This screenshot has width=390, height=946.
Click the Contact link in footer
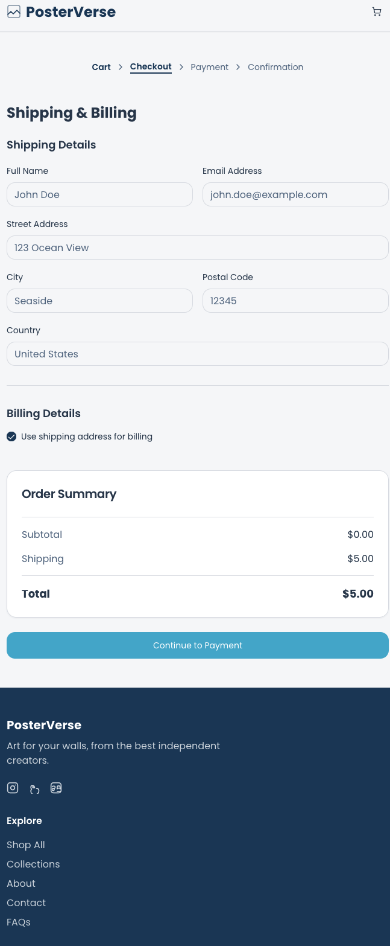pyautogui.click(x=26, y=903)
